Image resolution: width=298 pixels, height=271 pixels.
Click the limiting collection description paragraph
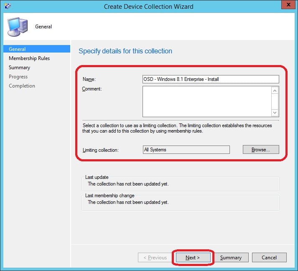177,128
